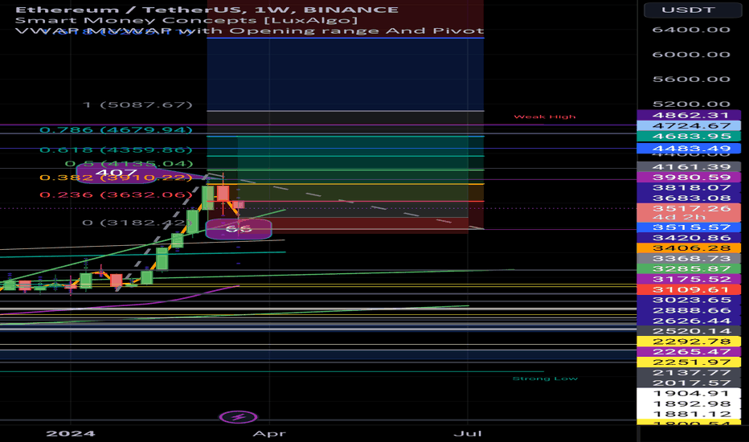Click the 3023.65 price tag
Viewport: 749px width, 442px height.
point(690,300)
